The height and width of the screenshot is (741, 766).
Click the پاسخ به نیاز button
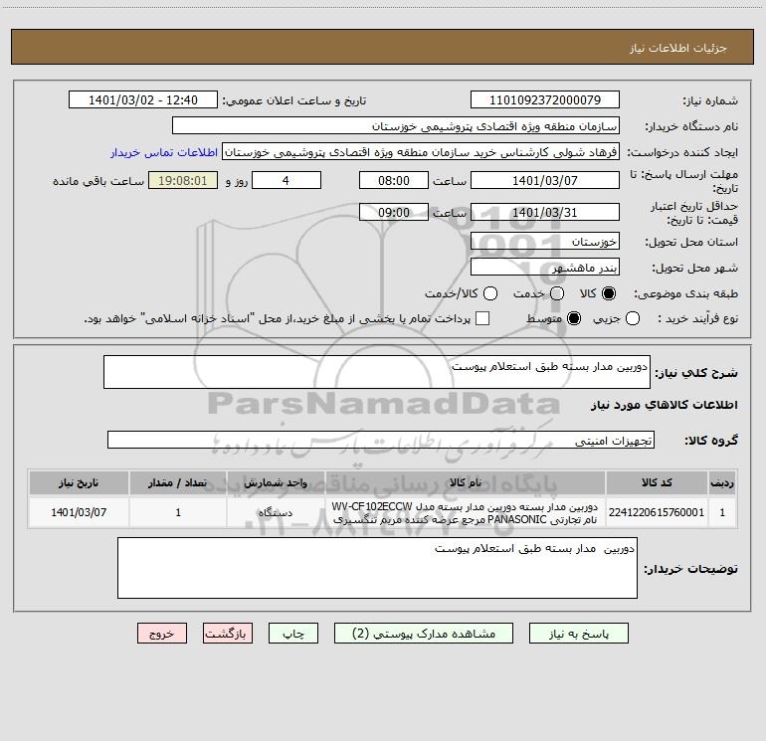coord(578,634)
